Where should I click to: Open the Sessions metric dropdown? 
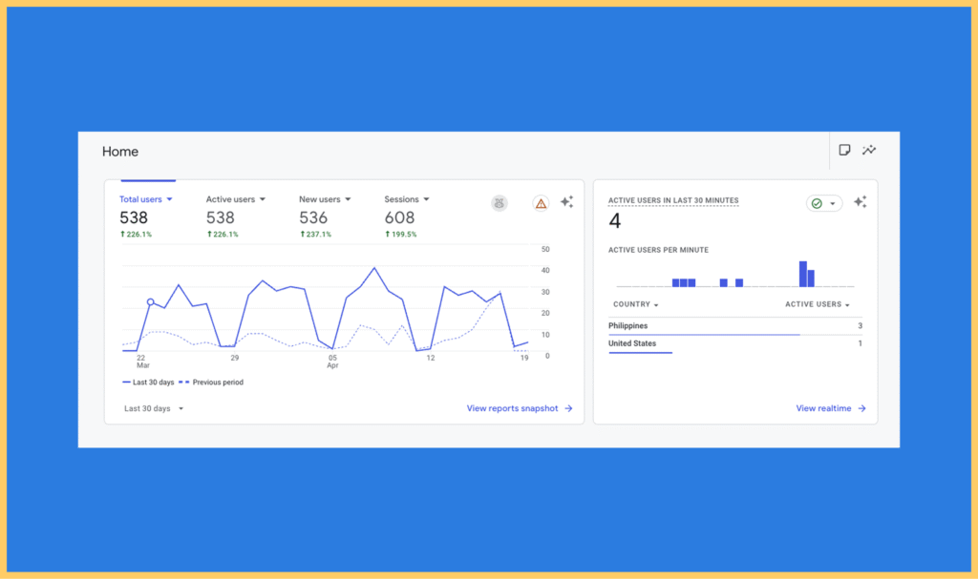pyautogui.click(x=407, y=199)
